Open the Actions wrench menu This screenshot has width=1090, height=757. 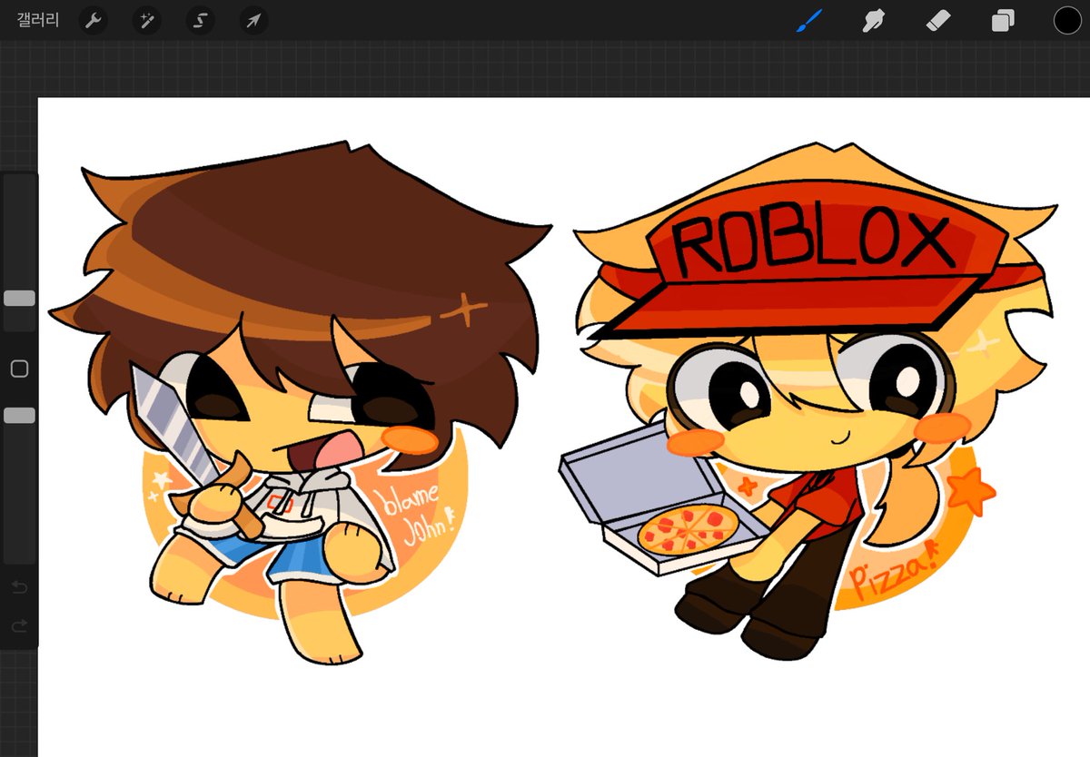[93, 20]
